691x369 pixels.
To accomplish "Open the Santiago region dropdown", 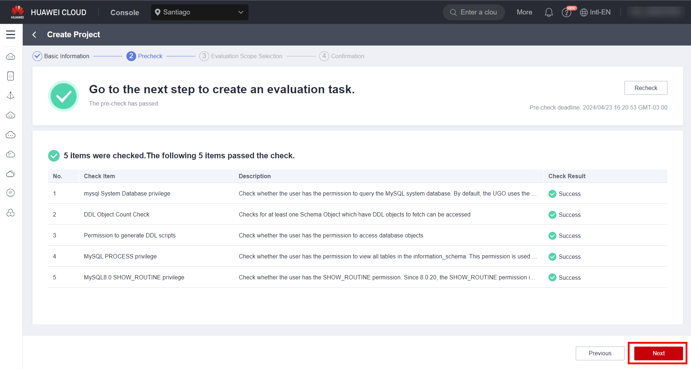I will [x=199, y=12].
